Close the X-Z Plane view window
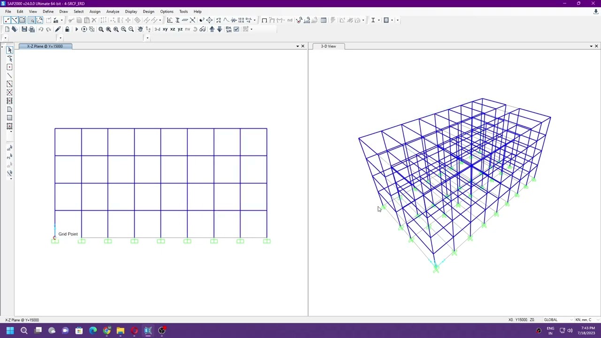601x338 pixels. pyautogui.click(x=303, y=46)
